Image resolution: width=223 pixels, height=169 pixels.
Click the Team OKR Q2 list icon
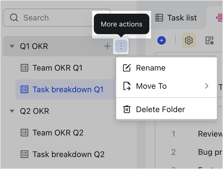tap(24, 133)
